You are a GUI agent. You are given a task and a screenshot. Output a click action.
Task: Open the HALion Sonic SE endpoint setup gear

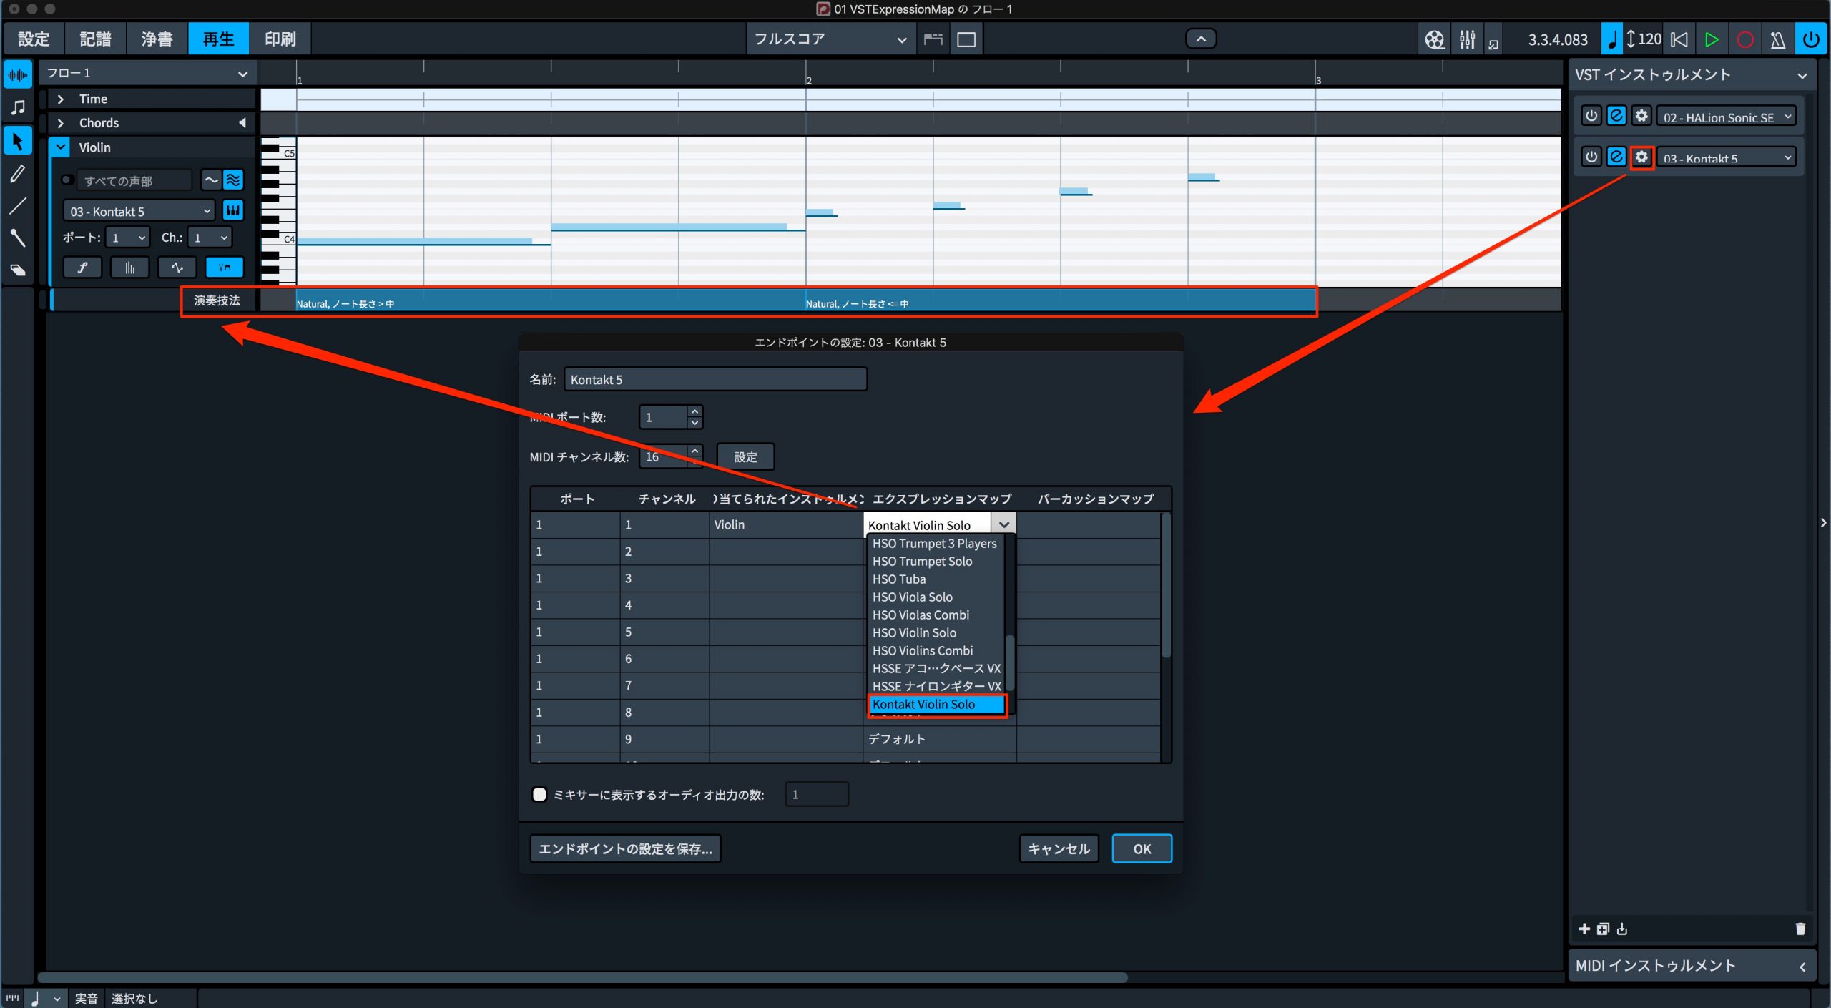(1641, 116)
